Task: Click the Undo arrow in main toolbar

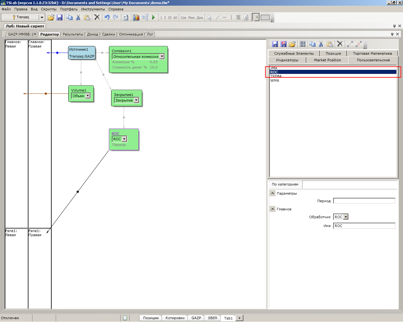Action: coord(107,17)
